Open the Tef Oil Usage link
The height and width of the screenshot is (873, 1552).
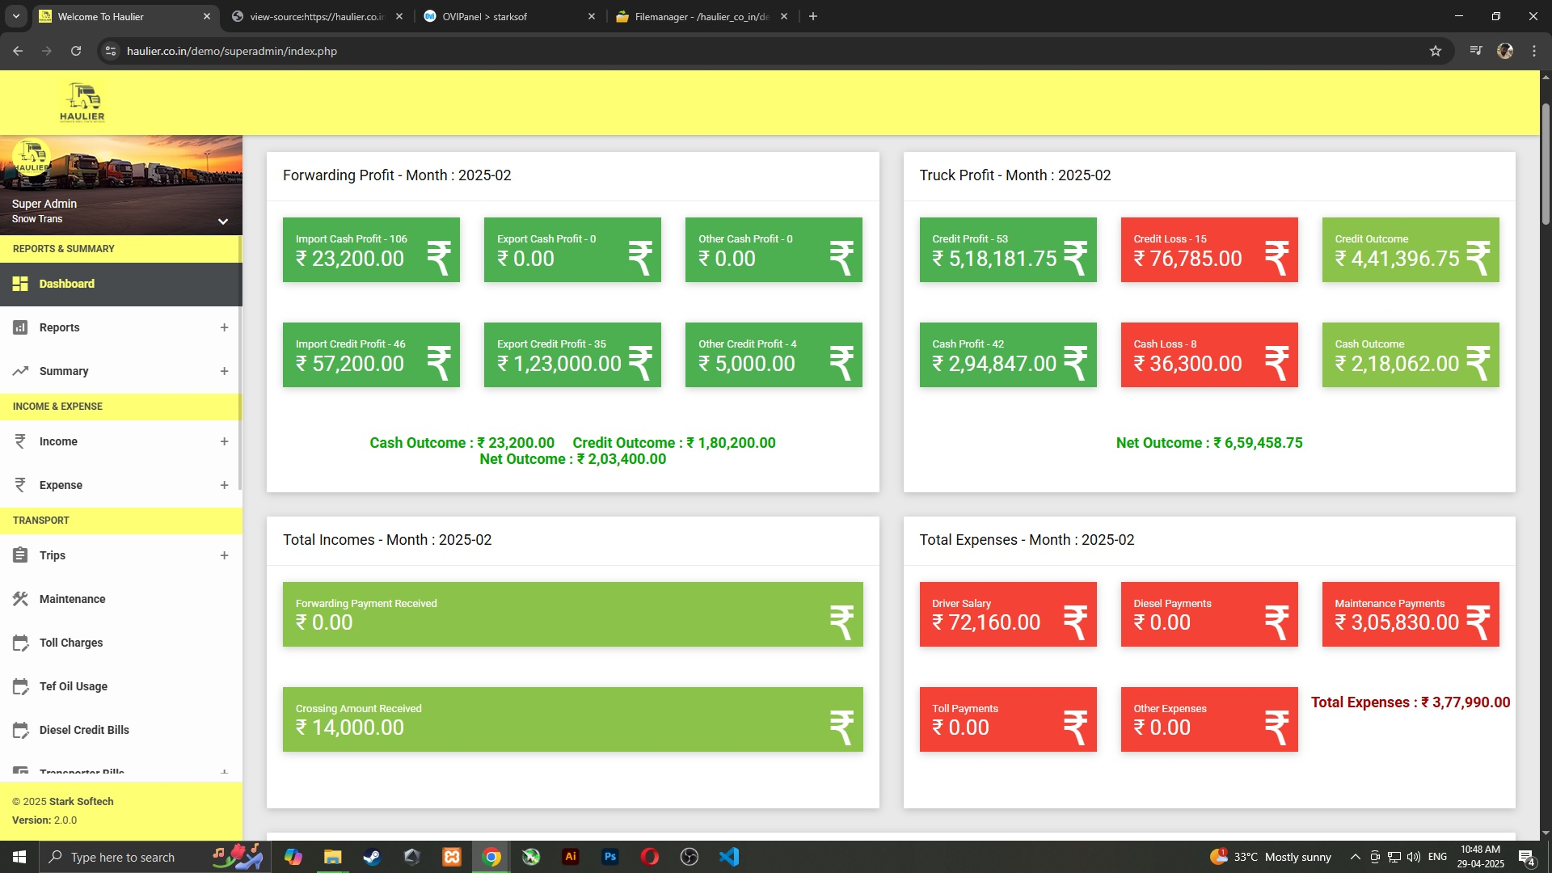tap(74, 686)
